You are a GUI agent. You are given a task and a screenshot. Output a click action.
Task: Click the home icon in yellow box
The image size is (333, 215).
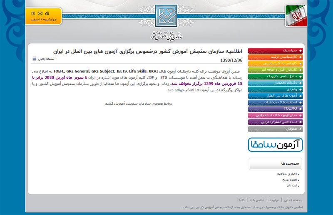click(x=47, y=13)
